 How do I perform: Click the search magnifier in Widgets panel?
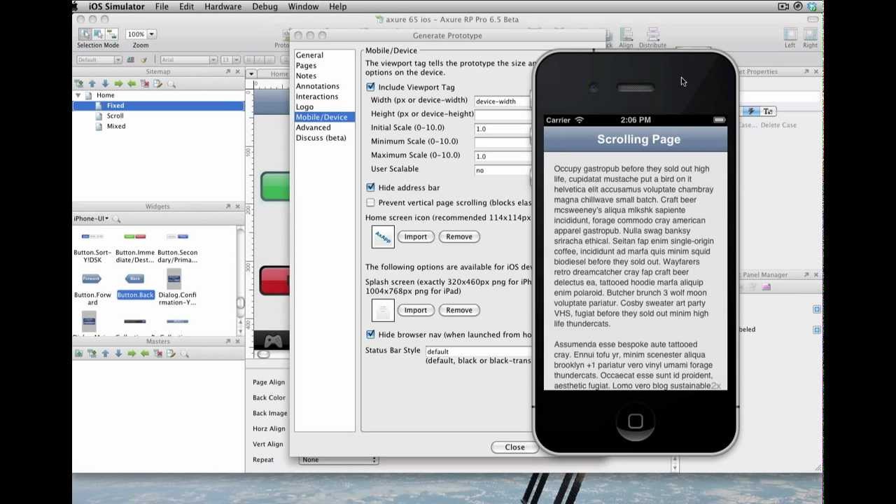click(116, 219)
